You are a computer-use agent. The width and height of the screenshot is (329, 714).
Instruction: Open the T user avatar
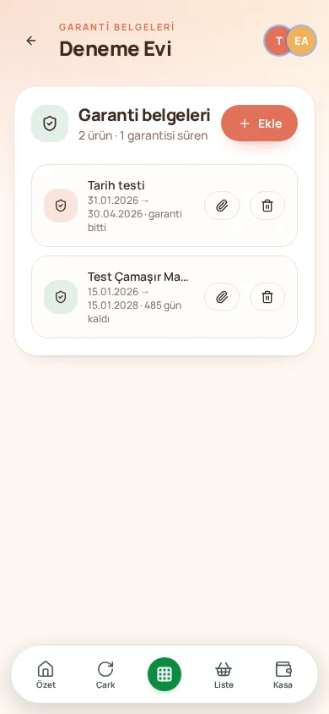[x=278, y=41]
